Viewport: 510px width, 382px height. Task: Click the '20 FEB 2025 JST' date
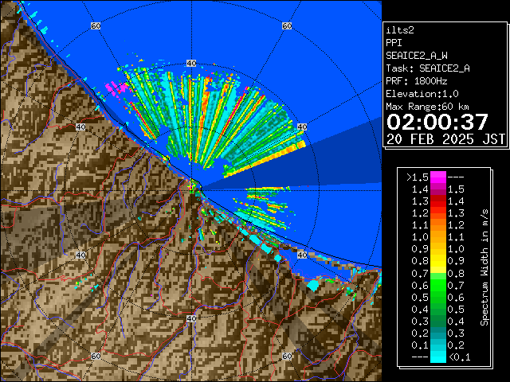pos(445,139)
